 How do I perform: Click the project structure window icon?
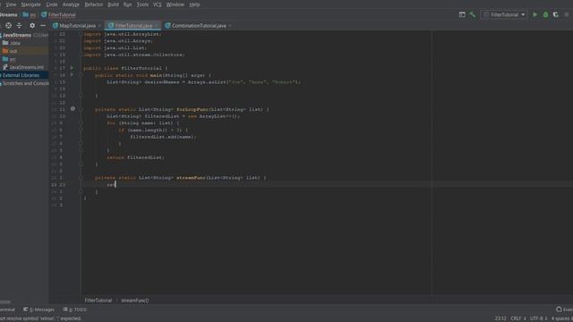click(x=462, y=14)
